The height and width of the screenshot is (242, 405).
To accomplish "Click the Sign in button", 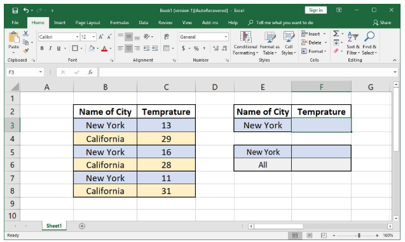I will (x=315, y=10).
